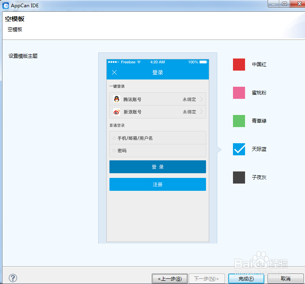The width and height of the screenshot is (305, 284).
Task: Click the 子夜灰 theme label
Action: (259, 177)
